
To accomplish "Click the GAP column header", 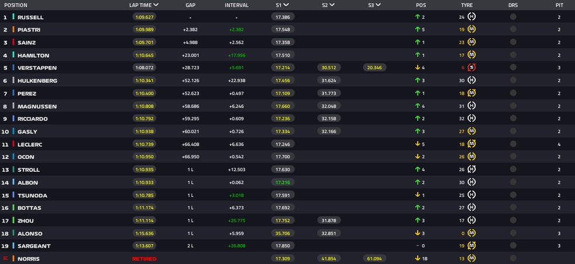I will coord(190,5).
